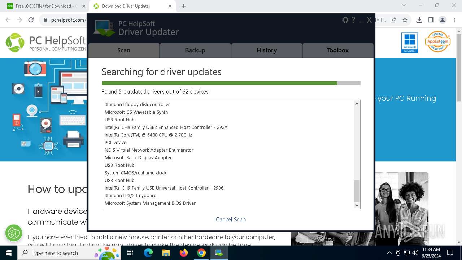Click the Windows 11 Compatible badge

[x=409, y=43]
